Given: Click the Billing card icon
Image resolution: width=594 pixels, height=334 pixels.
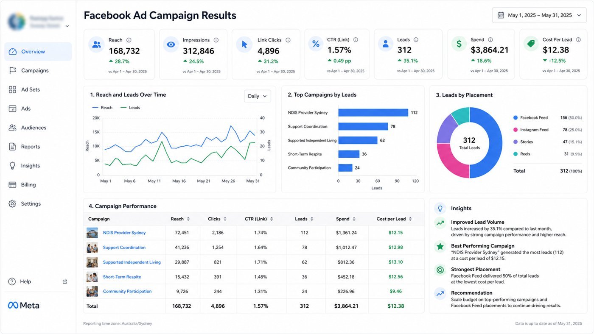Looking at the screenshot, I should pyautogui.click(x=12, y=185).
